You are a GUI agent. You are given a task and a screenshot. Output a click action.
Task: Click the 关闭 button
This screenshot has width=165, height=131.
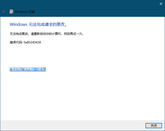click(x=154, y=125)
